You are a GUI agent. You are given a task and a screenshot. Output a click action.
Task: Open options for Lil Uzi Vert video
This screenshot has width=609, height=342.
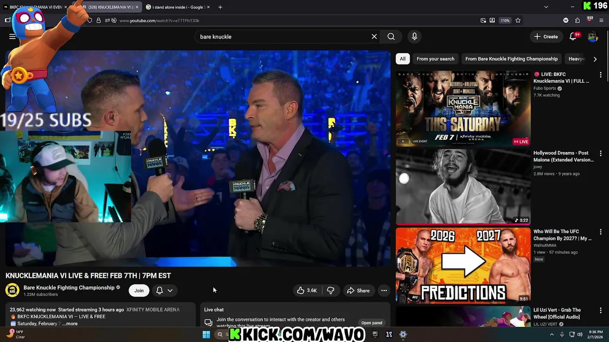pyautogui.click(x=600, y=310)
